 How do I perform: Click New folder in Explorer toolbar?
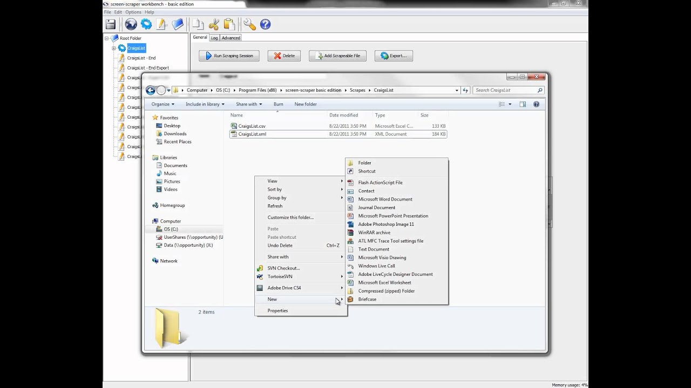(306, 104)
